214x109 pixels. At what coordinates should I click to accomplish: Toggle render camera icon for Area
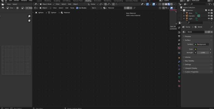tap(212, 13)
